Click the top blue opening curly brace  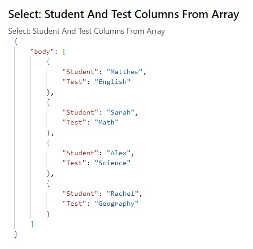coord(16,41)
